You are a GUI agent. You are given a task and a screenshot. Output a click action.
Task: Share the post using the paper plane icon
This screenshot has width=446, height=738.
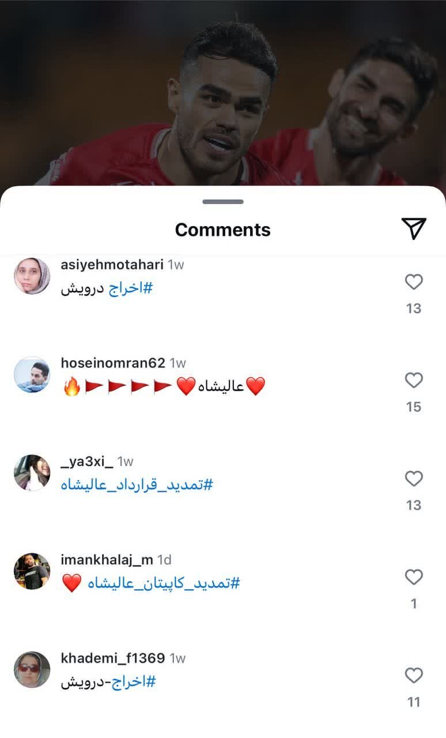[x=414, y=229]
